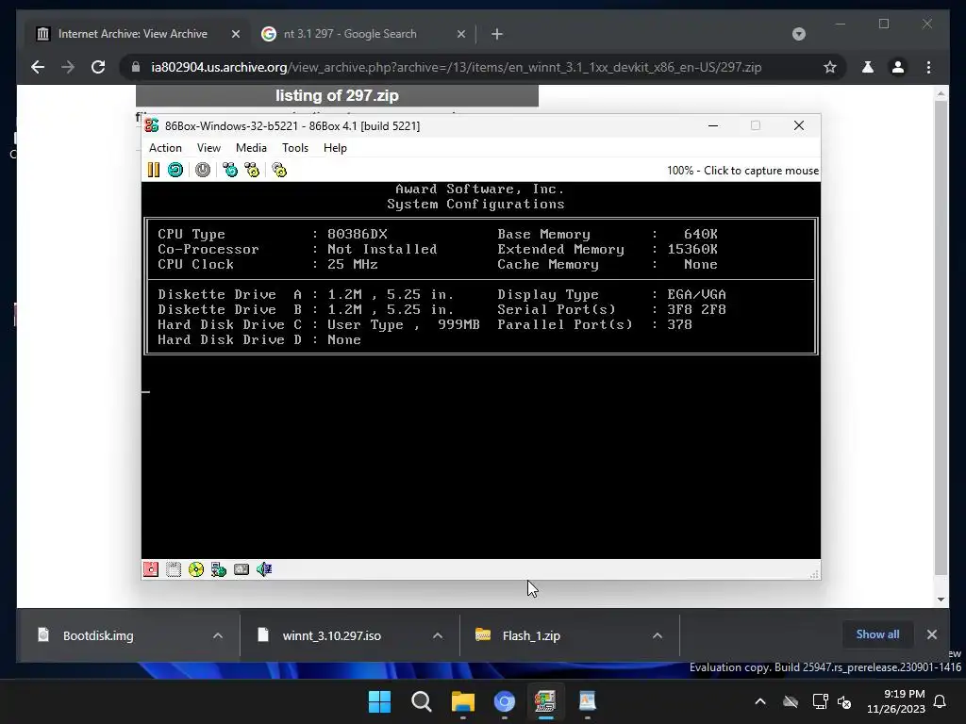Click the browser forward arrow
Viewport: 966px width, 724px height.
click(x=68, y=67)
